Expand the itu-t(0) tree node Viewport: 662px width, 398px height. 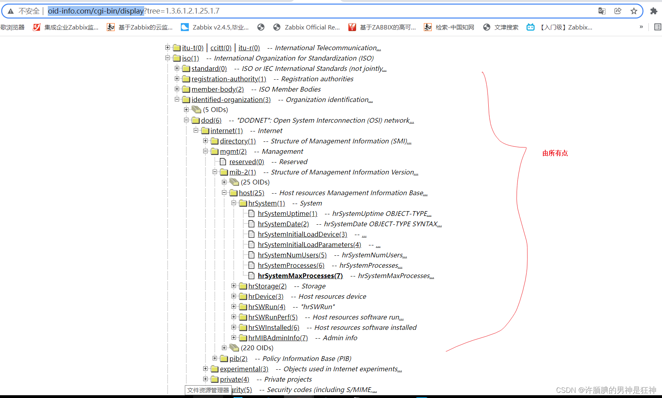pos(168,47)
